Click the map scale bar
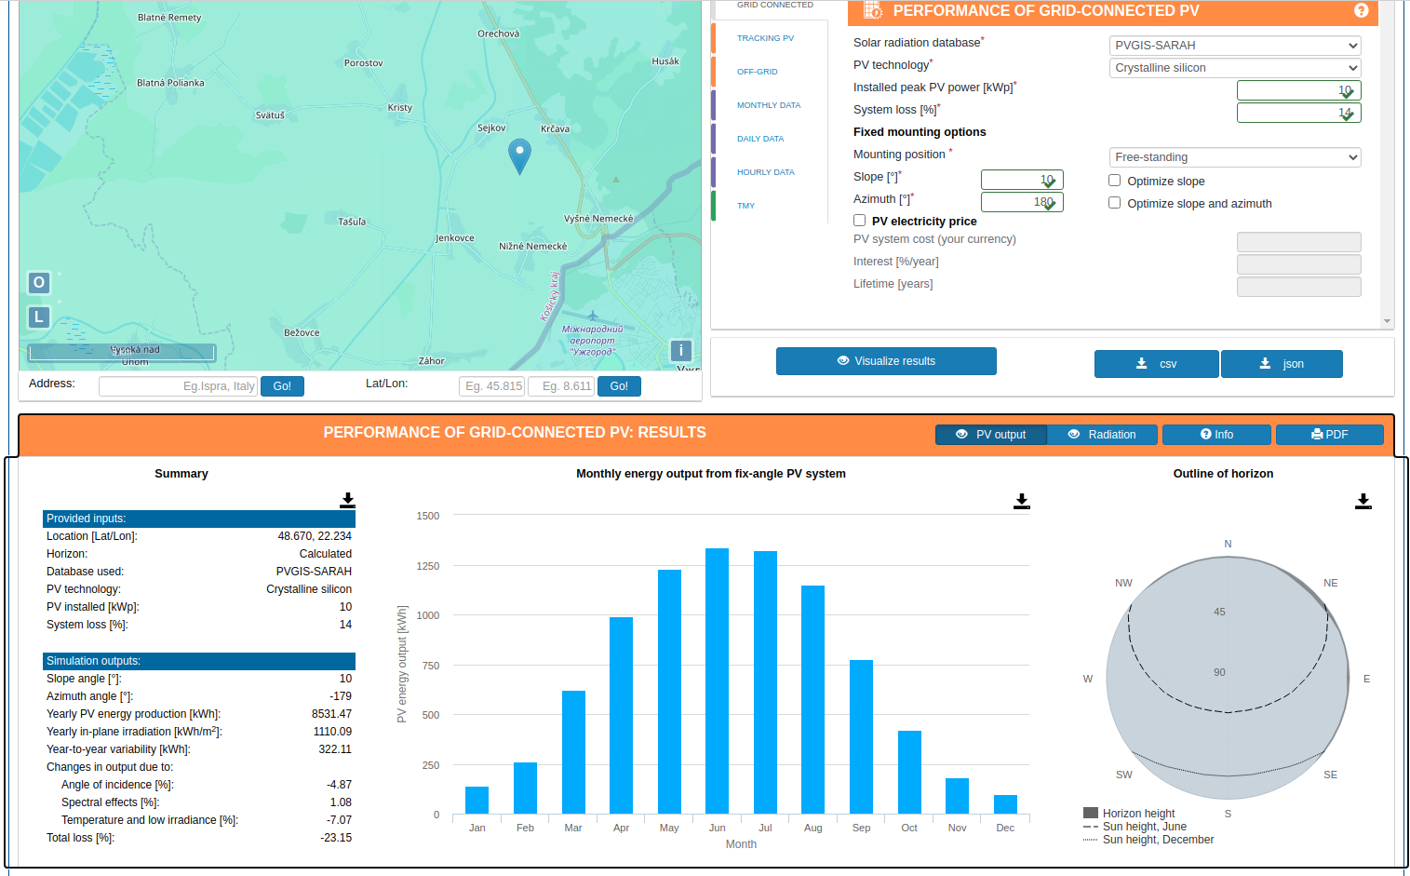Image resolution: width=1410 pixels, height=876 pixels. click(x=122, y=352)
